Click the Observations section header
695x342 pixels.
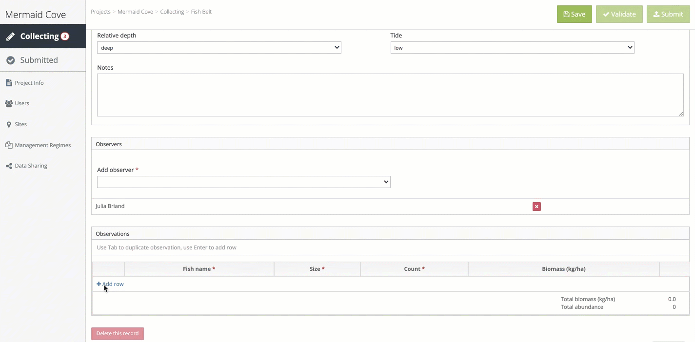tap(390, 233)
